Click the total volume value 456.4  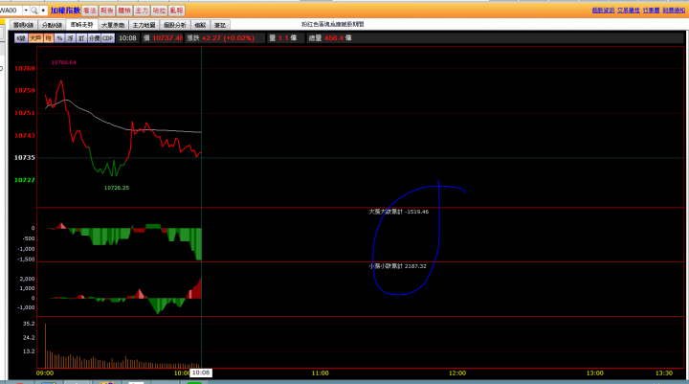point(334,38)
